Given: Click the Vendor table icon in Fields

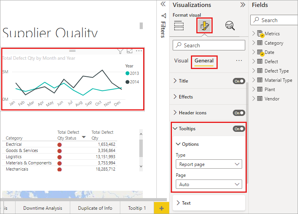Looking at the screenshot, I should click(x=260, y=98).
